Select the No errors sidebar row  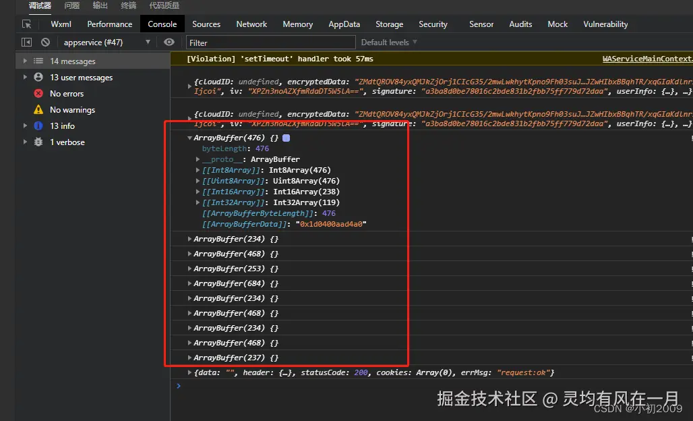[x=93, y=93]
